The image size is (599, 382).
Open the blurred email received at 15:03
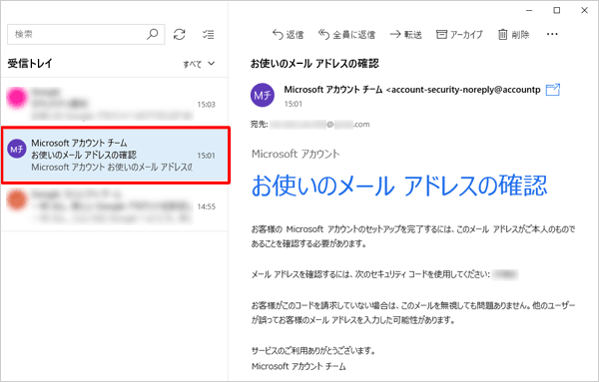pos(114,103)
